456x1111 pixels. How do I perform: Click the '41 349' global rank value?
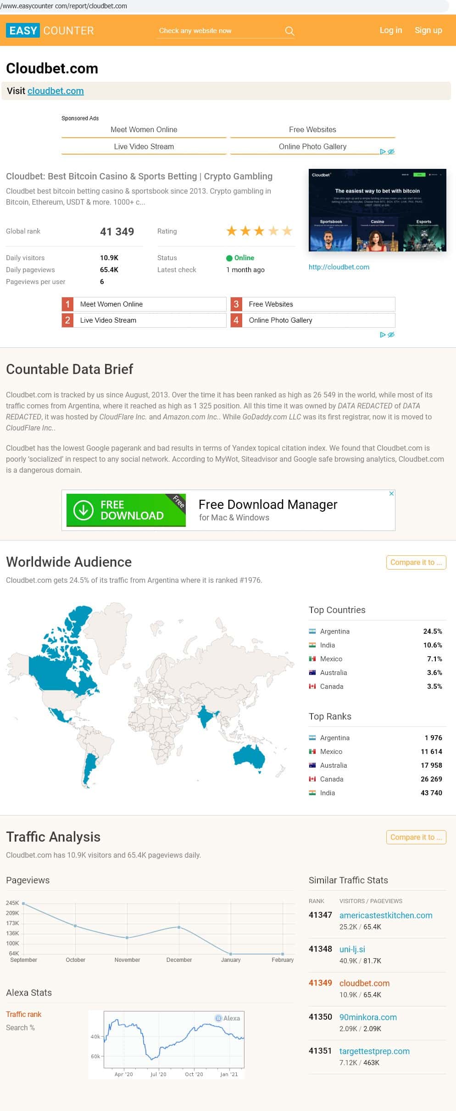tap(117, 232)
